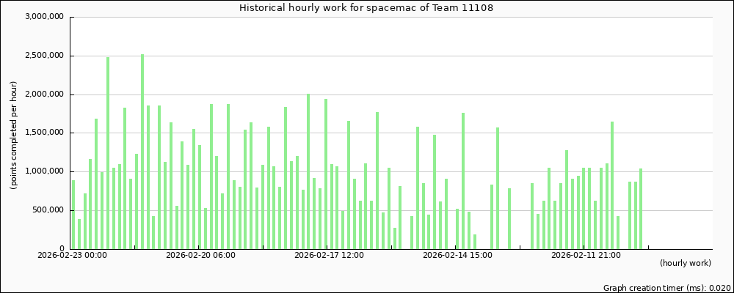Click the 3,000,000 y-axis label

click(43, 17)
